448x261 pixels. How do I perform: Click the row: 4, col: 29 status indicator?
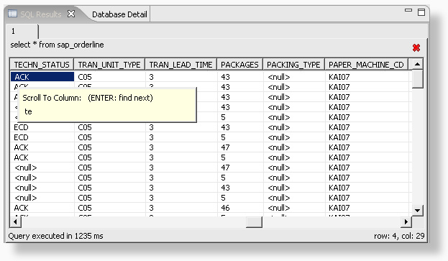399,236
